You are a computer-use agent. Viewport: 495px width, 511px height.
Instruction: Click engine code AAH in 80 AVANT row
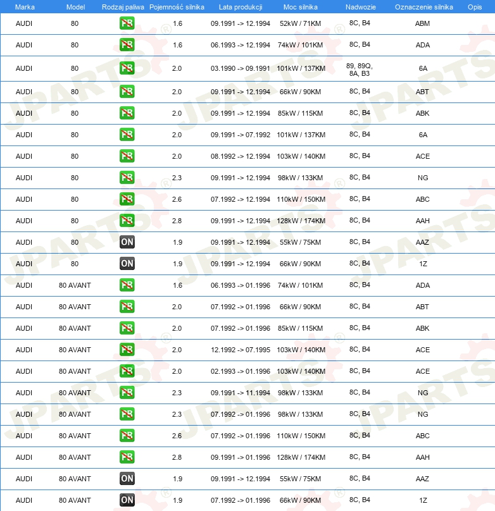(423, 457)
